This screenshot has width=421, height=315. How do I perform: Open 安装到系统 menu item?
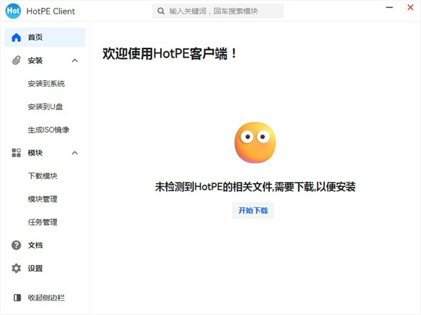tap(46, 83)
